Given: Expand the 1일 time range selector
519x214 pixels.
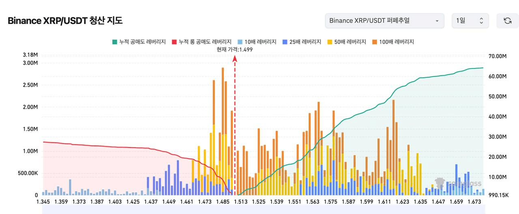Looking at the screenshot, I should (x=470, y=21).
